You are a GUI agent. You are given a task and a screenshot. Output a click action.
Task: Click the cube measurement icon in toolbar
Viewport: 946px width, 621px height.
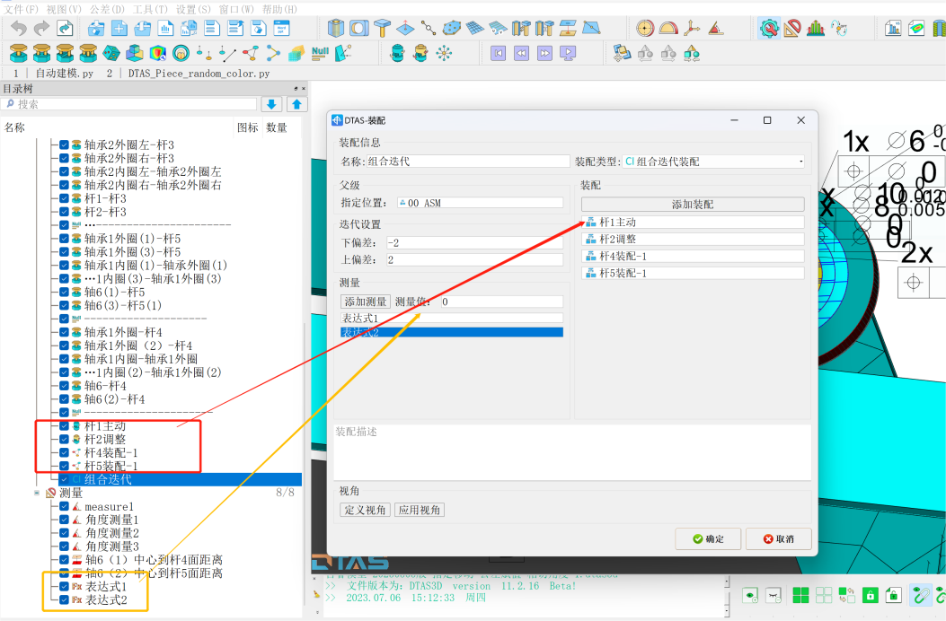tap(334, 27)
